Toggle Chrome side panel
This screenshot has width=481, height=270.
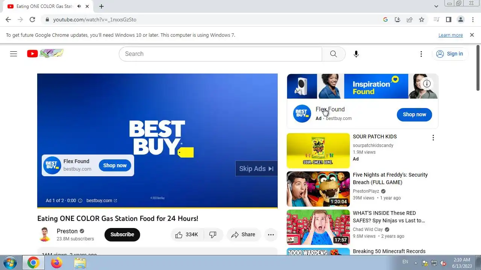(x=448, y=19)
